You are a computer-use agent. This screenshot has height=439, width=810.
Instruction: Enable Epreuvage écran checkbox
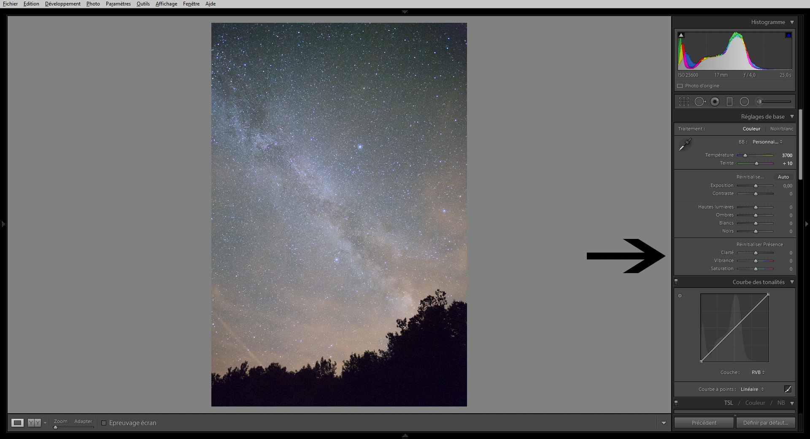104,423
